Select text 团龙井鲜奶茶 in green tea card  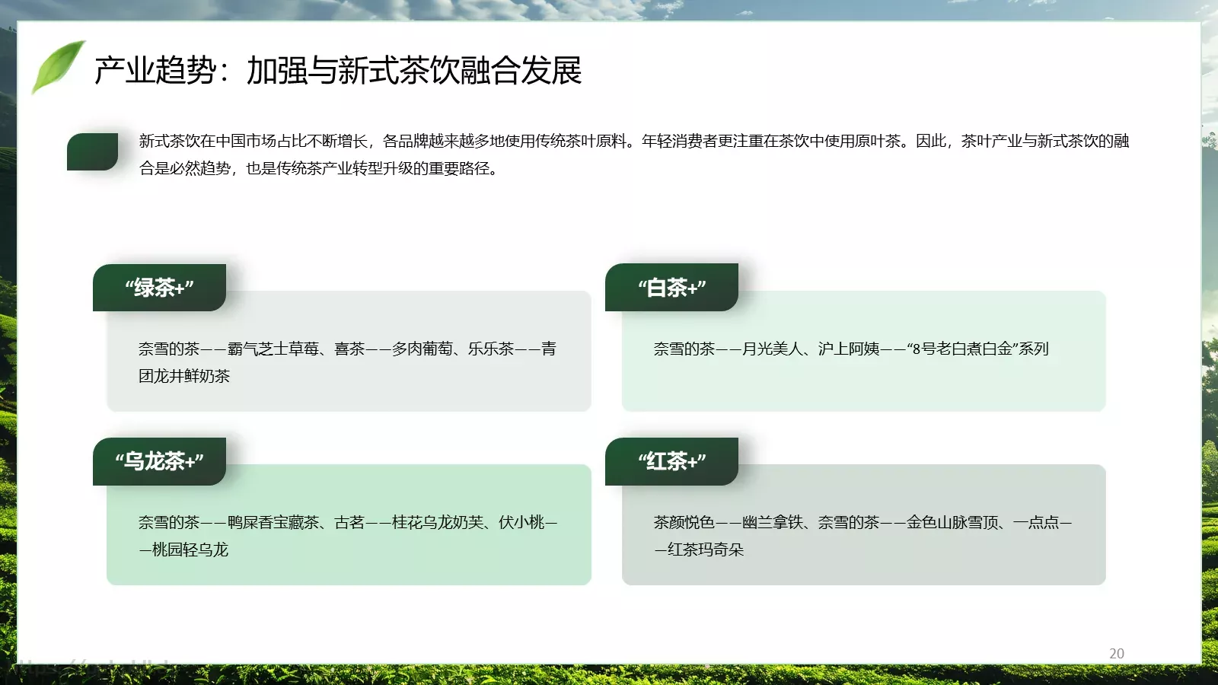click(184, 376)
